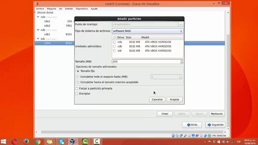Open Windows Start button
The width and height of the screenshot is (258, 145).
click(4, 141)
